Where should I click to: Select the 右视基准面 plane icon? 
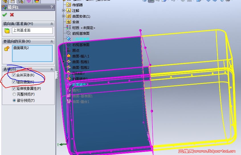tap(68, 44)
